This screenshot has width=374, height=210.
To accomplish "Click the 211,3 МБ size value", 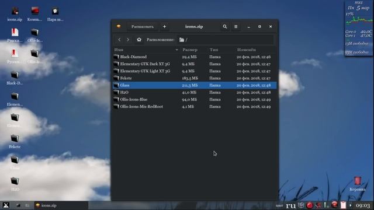I will click(x=190, y=85).
